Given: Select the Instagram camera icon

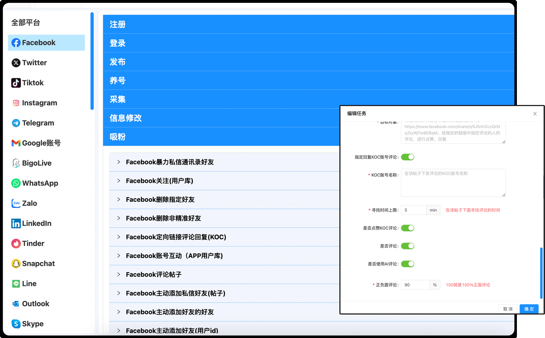Looking at the screenshot, I should [16, 103].
